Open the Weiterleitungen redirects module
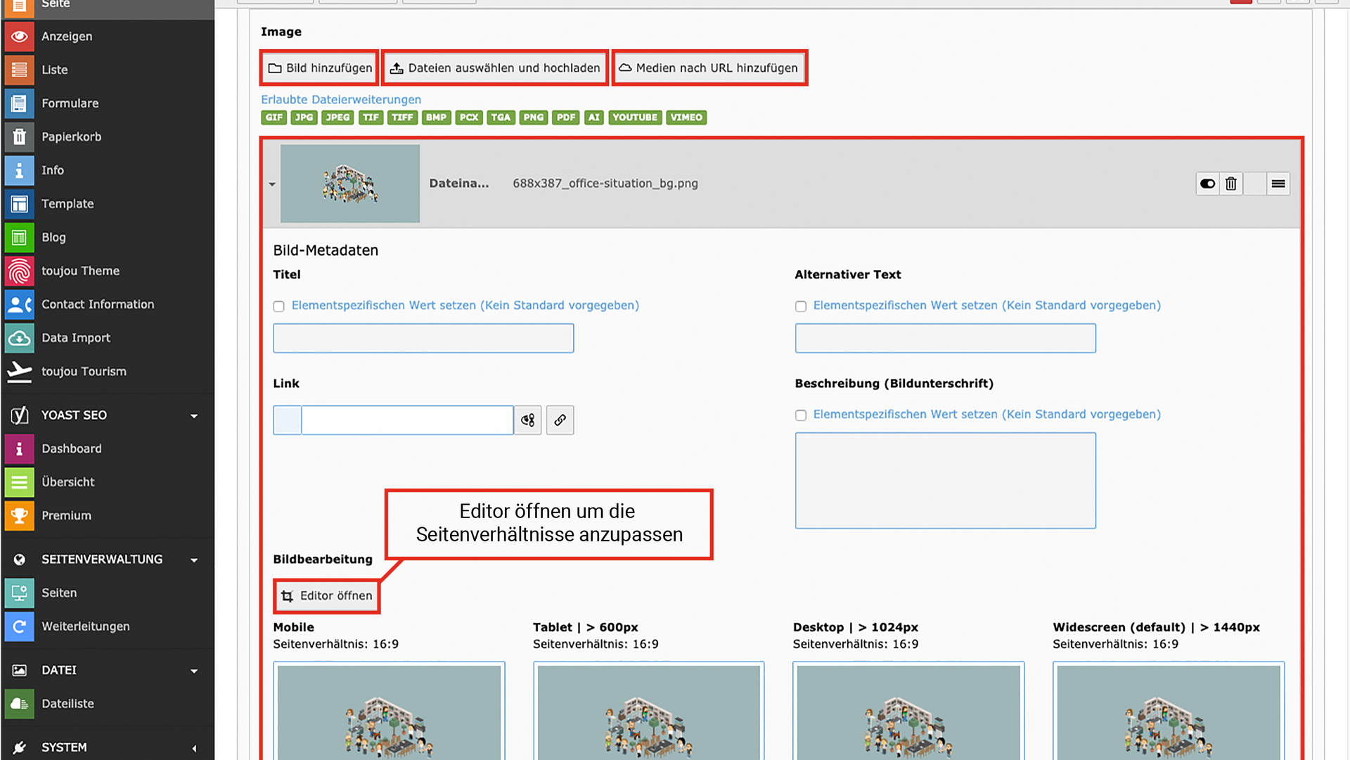The height and width of the screenshot is (760, 1350). click(x=19, y=626)
